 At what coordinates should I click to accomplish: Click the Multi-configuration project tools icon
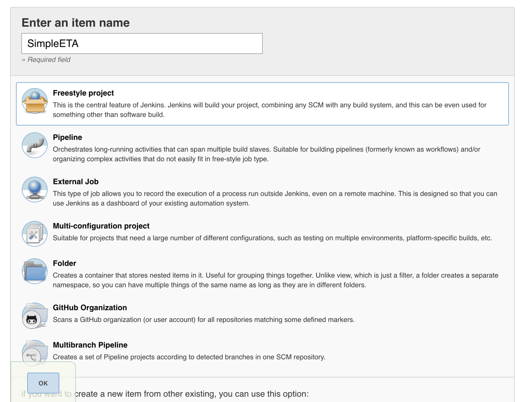click(35, 234)
